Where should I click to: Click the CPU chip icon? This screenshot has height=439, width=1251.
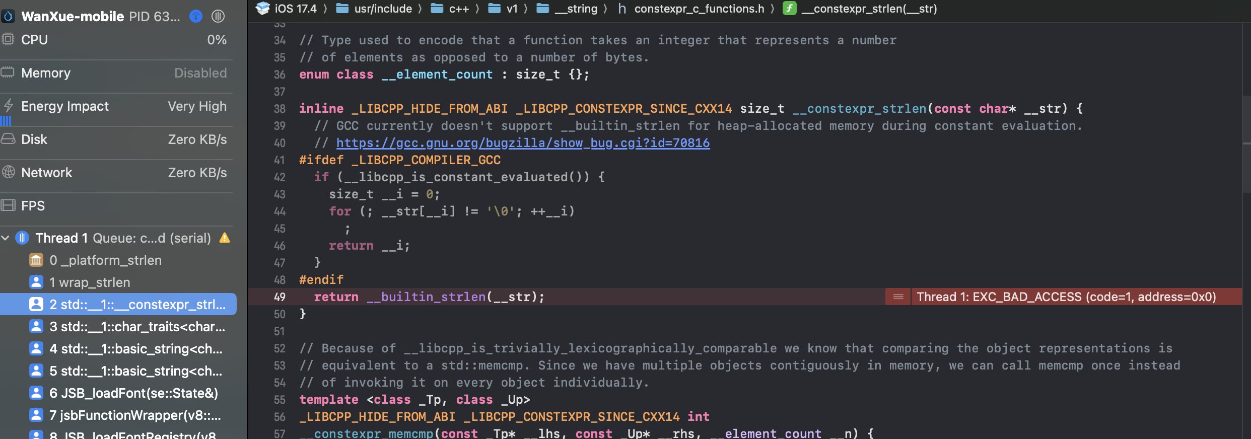(x=8, y=39)
